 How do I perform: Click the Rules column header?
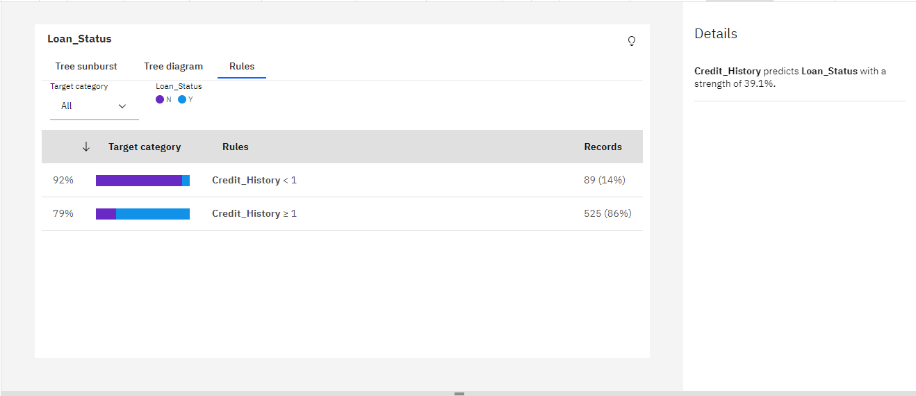(x=235, y=147)
